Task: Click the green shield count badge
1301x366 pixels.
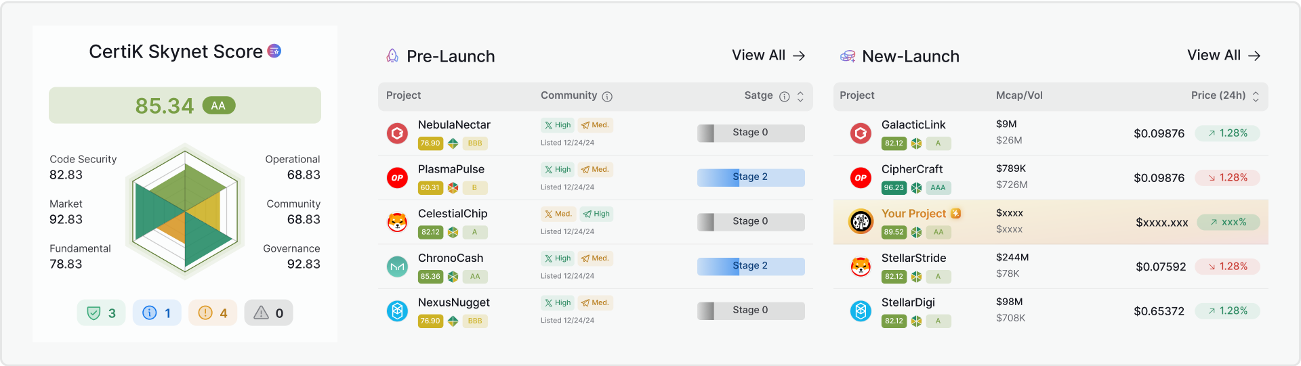Action: point(101,313)
